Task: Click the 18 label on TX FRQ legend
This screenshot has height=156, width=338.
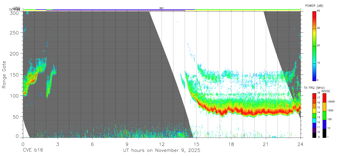Action: [318, 93]
